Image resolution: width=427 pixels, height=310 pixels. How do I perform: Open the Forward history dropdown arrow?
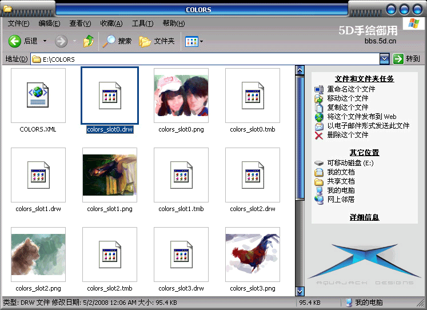click(74, 41)
